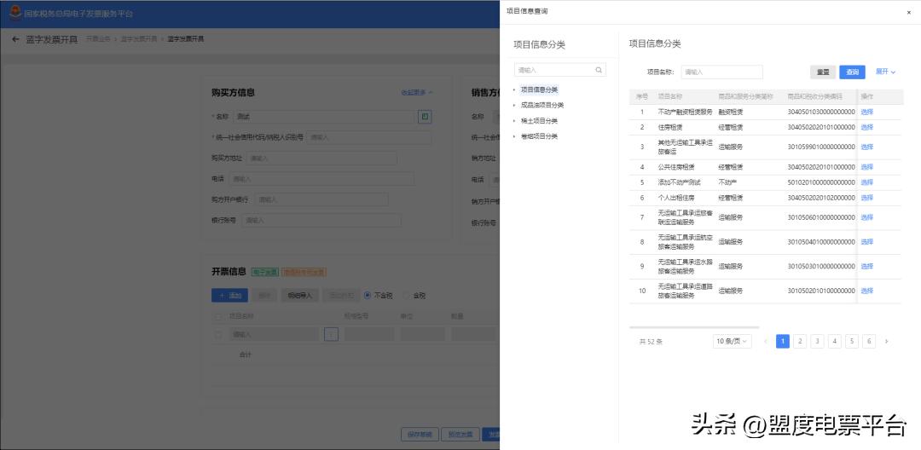
Task: Click the buyer 电话 input field
Action: click(x=321, y=179)
